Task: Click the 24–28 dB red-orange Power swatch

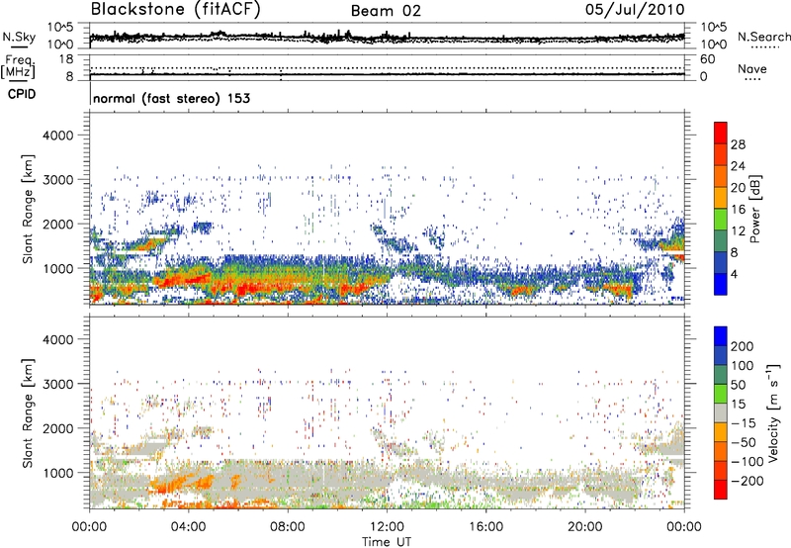Action: coord(721,154)
